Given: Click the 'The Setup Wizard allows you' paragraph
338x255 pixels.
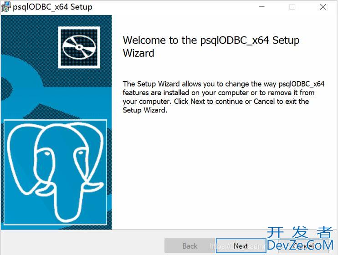Looking at the screenshot, I should (x=224, y=97).
